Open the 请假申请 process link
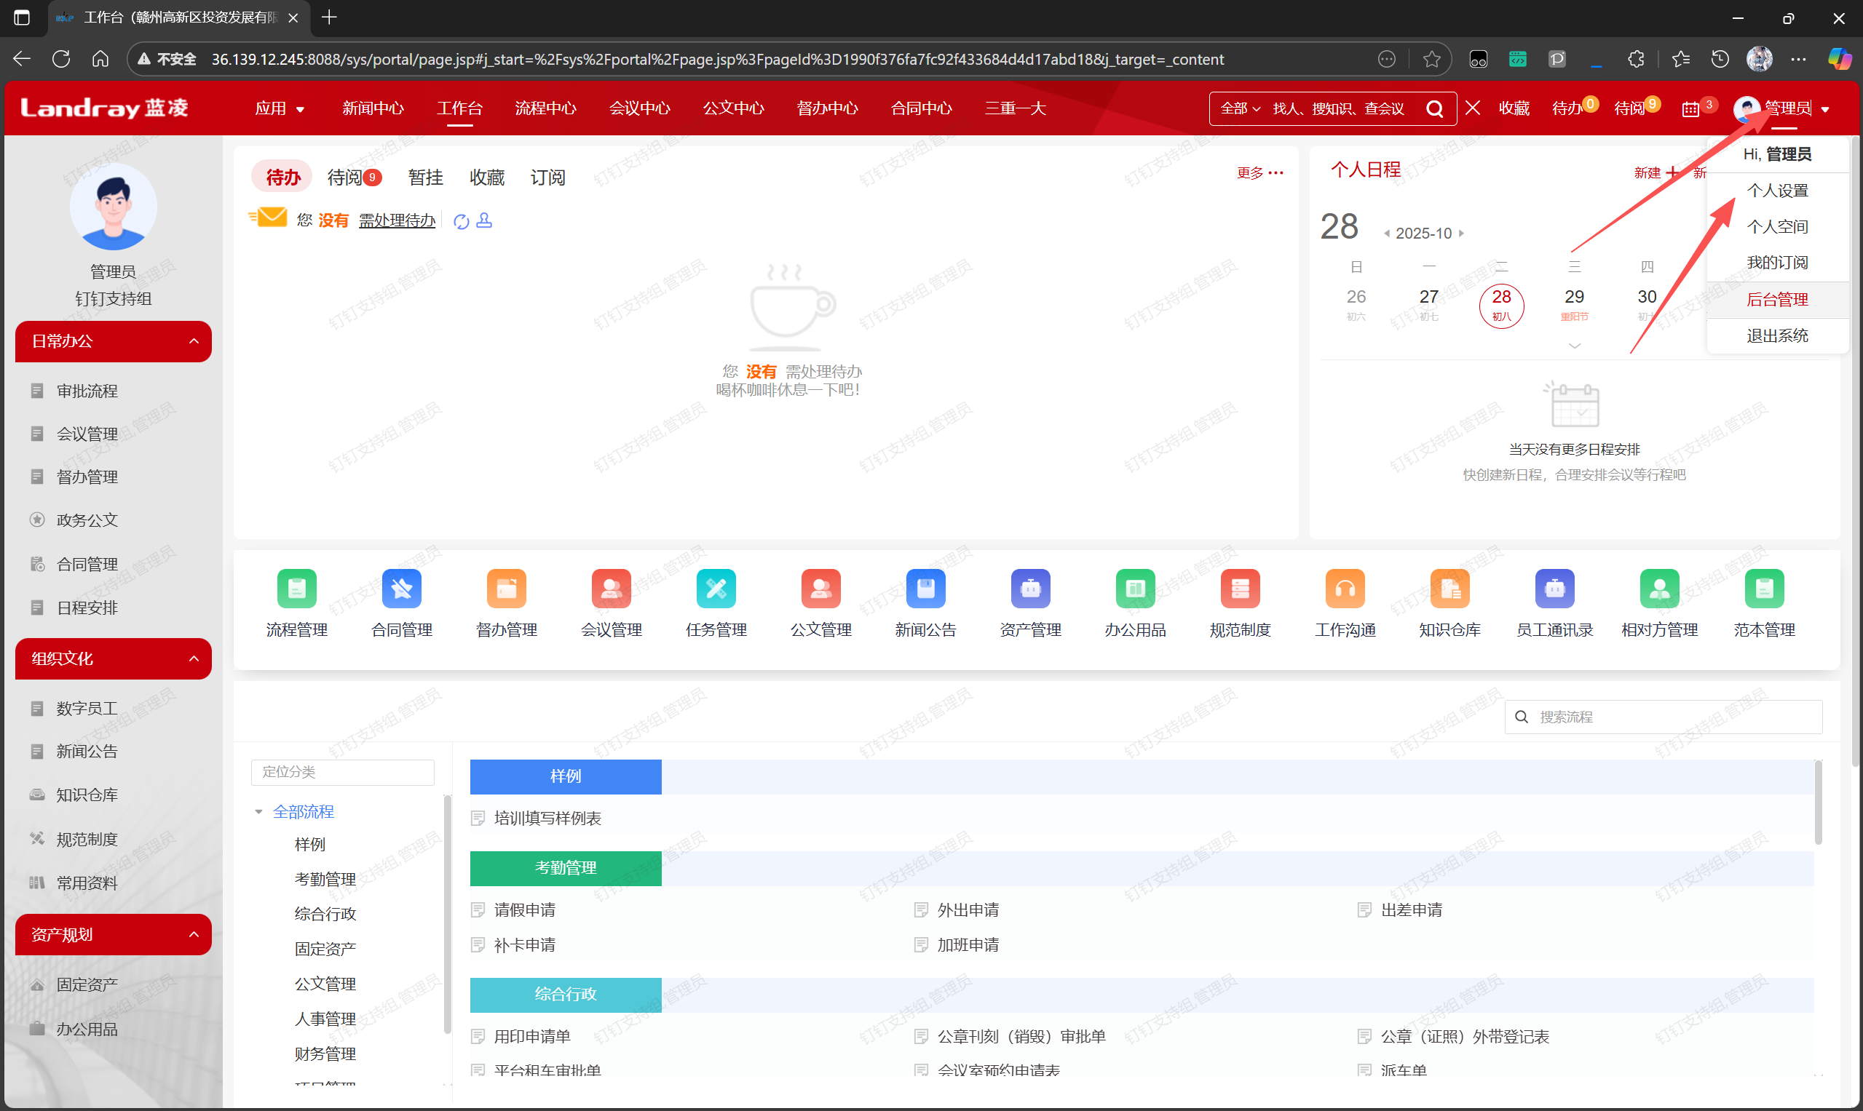Viewport: 1863px width, 1111px height. pyautogui.click(x=524, y=909)
